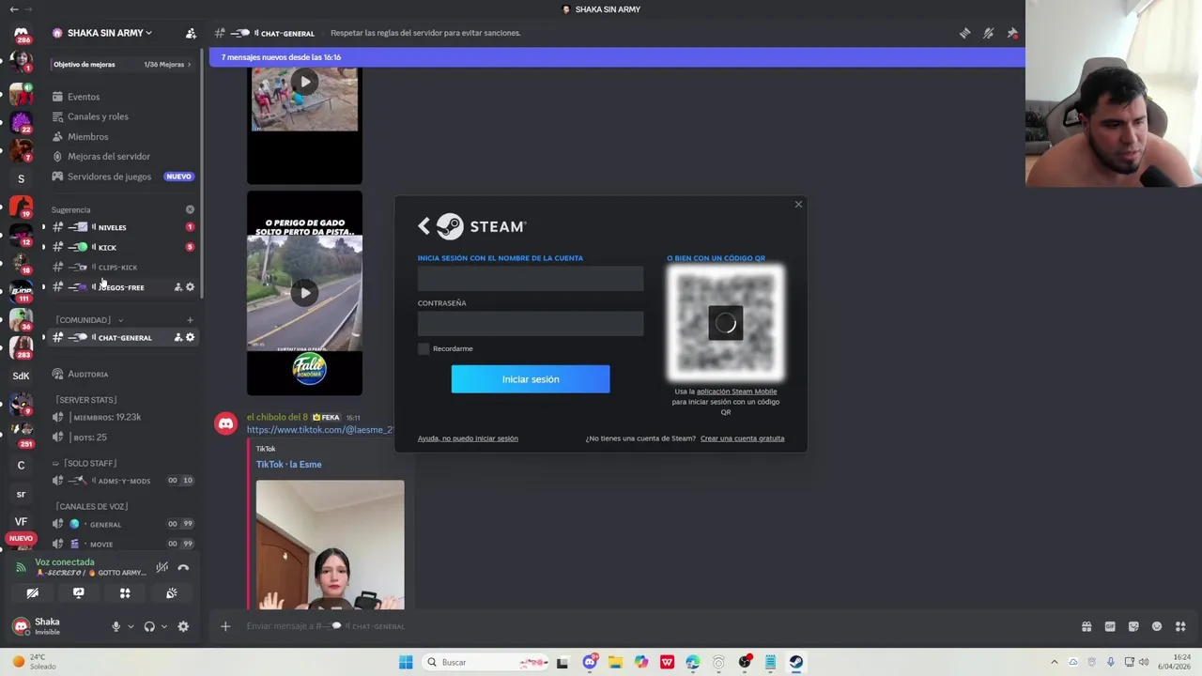
Task: Play the top video in chat
Action: [304, 82]
